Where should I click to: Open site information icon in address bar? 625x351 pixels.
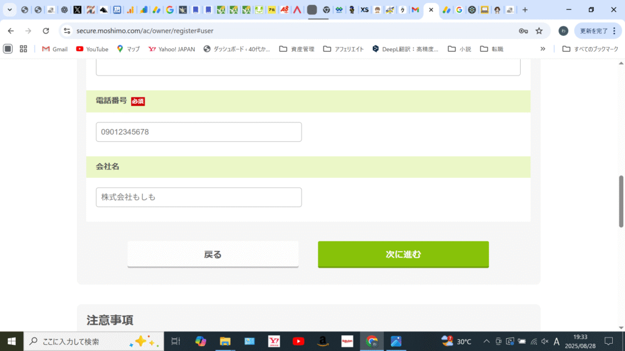(x=67, y=30)
